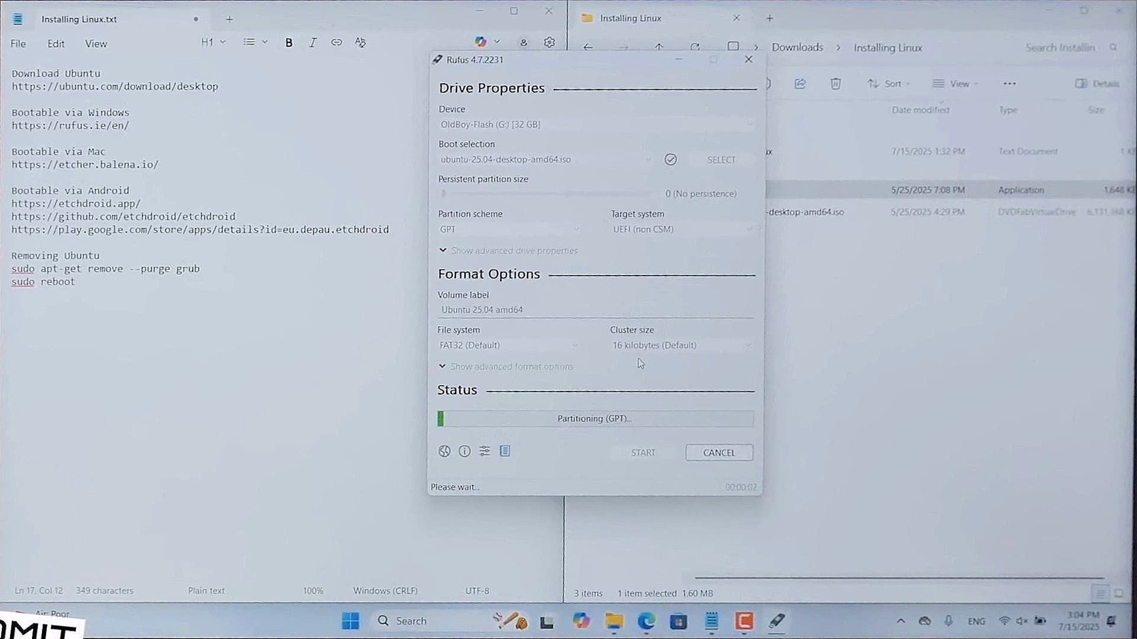
Task: Click the ISO checksum checkmark icon
Action: tap(670, 160)
